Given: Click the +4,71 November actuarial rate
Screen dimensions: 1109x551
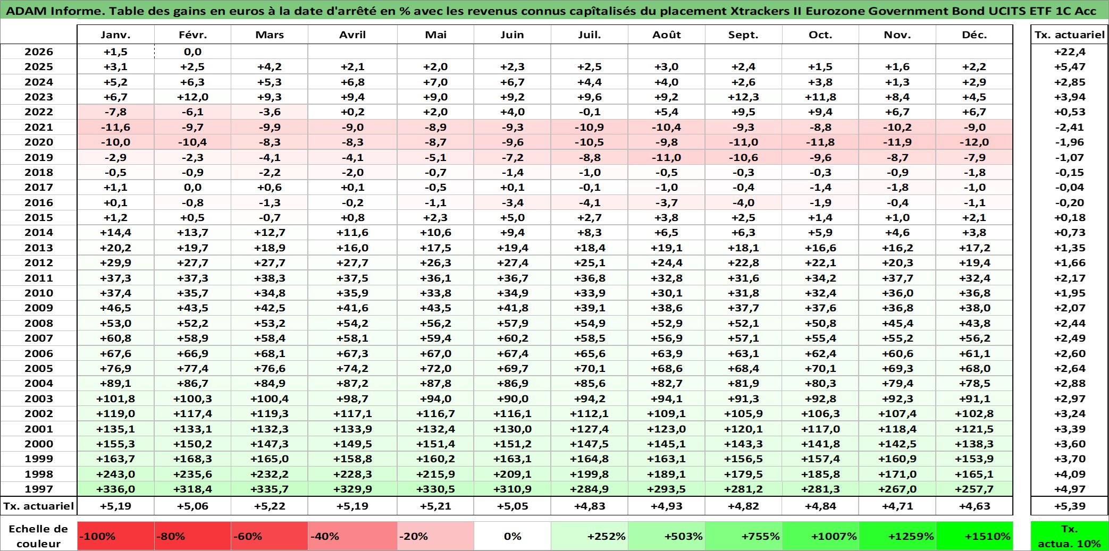Looking at the screenshot, I should click(x=897, y=506).
